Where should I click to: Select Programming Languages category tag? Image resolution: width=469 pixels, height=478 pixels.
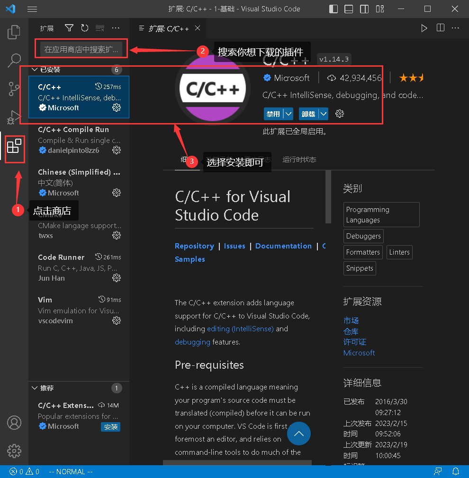click(x=381, y=214)
